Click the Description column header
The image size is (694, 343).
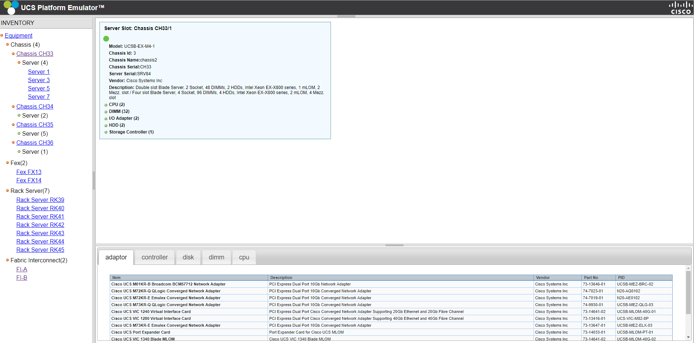click(401, 278)
